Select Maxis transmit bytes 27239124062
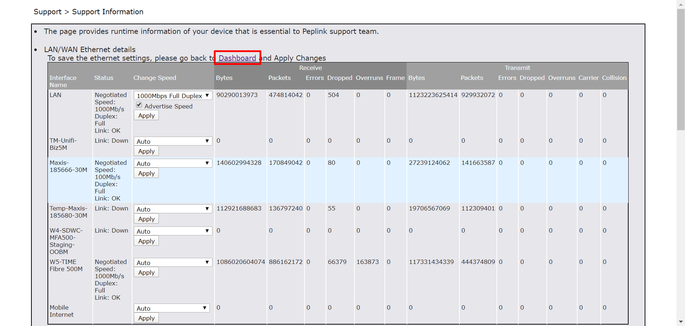This screenshot has width=685, height=326. pyautogui.click(x=429, y=163)
